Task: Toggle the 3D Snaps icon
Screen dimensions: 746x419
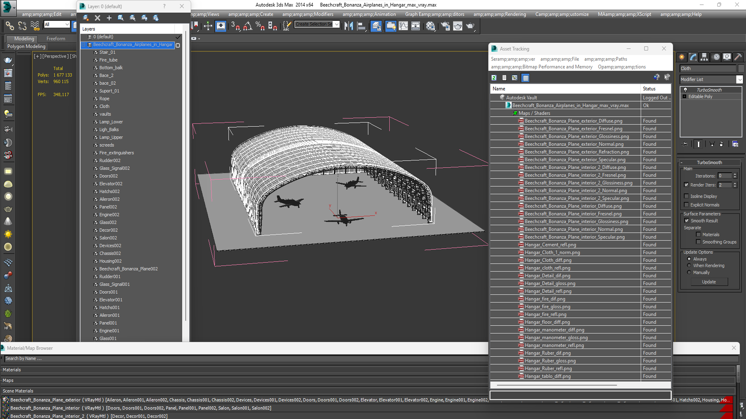Action: (x=235, y=26)
